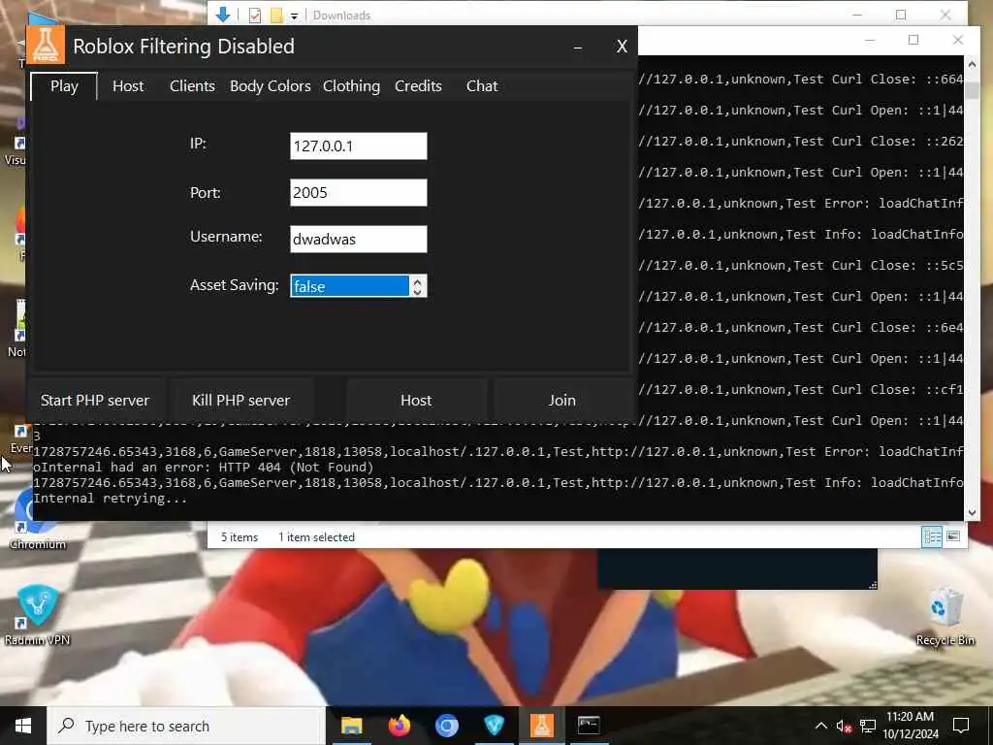
Task: Click console scrollbar down arrow
Action: tap(972, 512)
